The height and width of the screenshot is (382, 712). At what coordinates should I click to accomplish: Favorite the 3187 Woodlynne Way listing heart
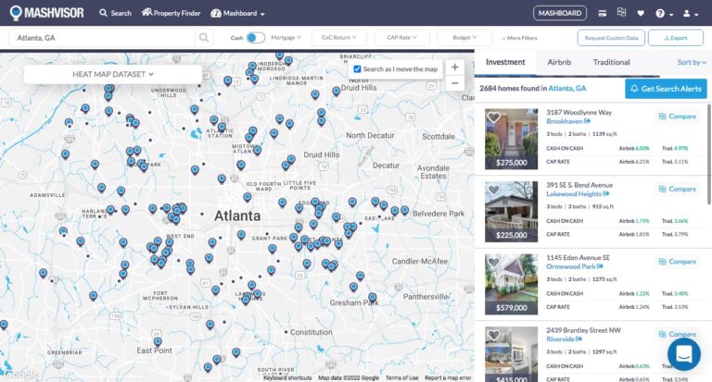coord(493,117)
